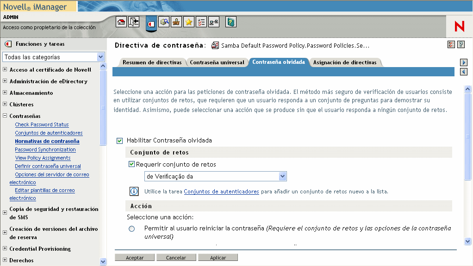Open Favorites star icon
This screenshot has width=473, height=266.
click(189, 22)
